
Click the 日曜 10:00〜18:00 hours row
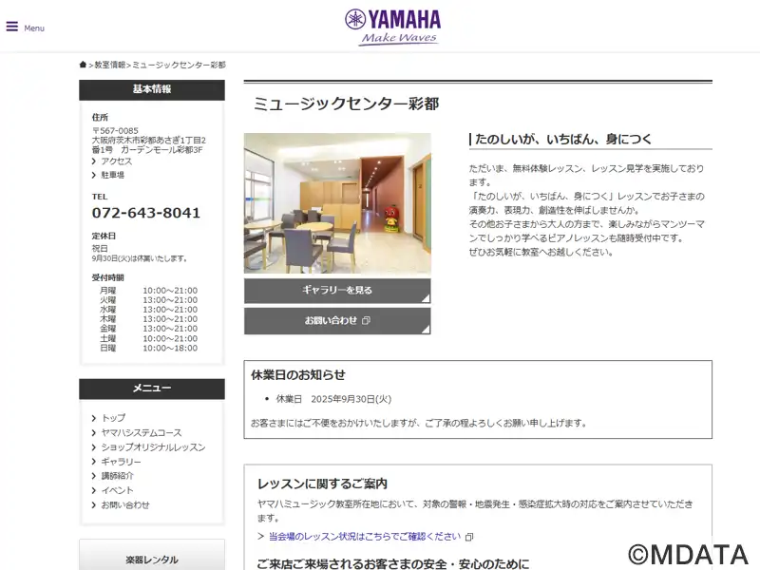148,348
